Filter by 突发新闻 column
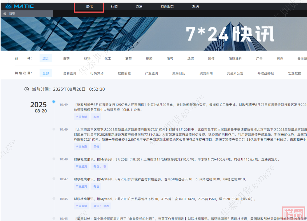307x221 pixels. coord(206,73)
